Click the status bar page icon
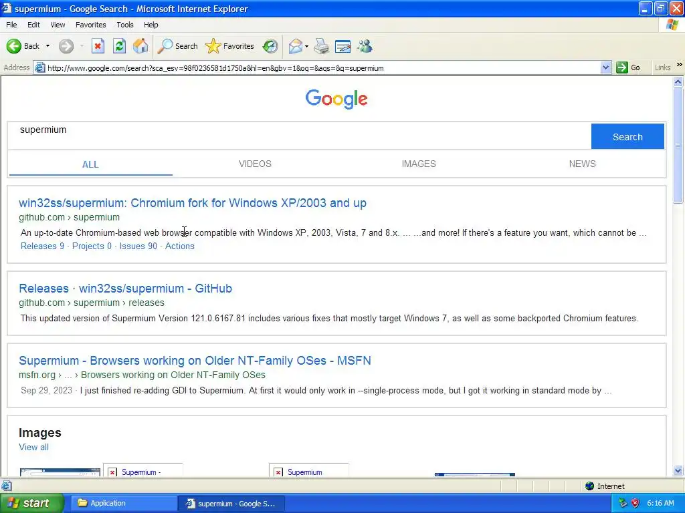Screen dimensions: 685x513 6,486
